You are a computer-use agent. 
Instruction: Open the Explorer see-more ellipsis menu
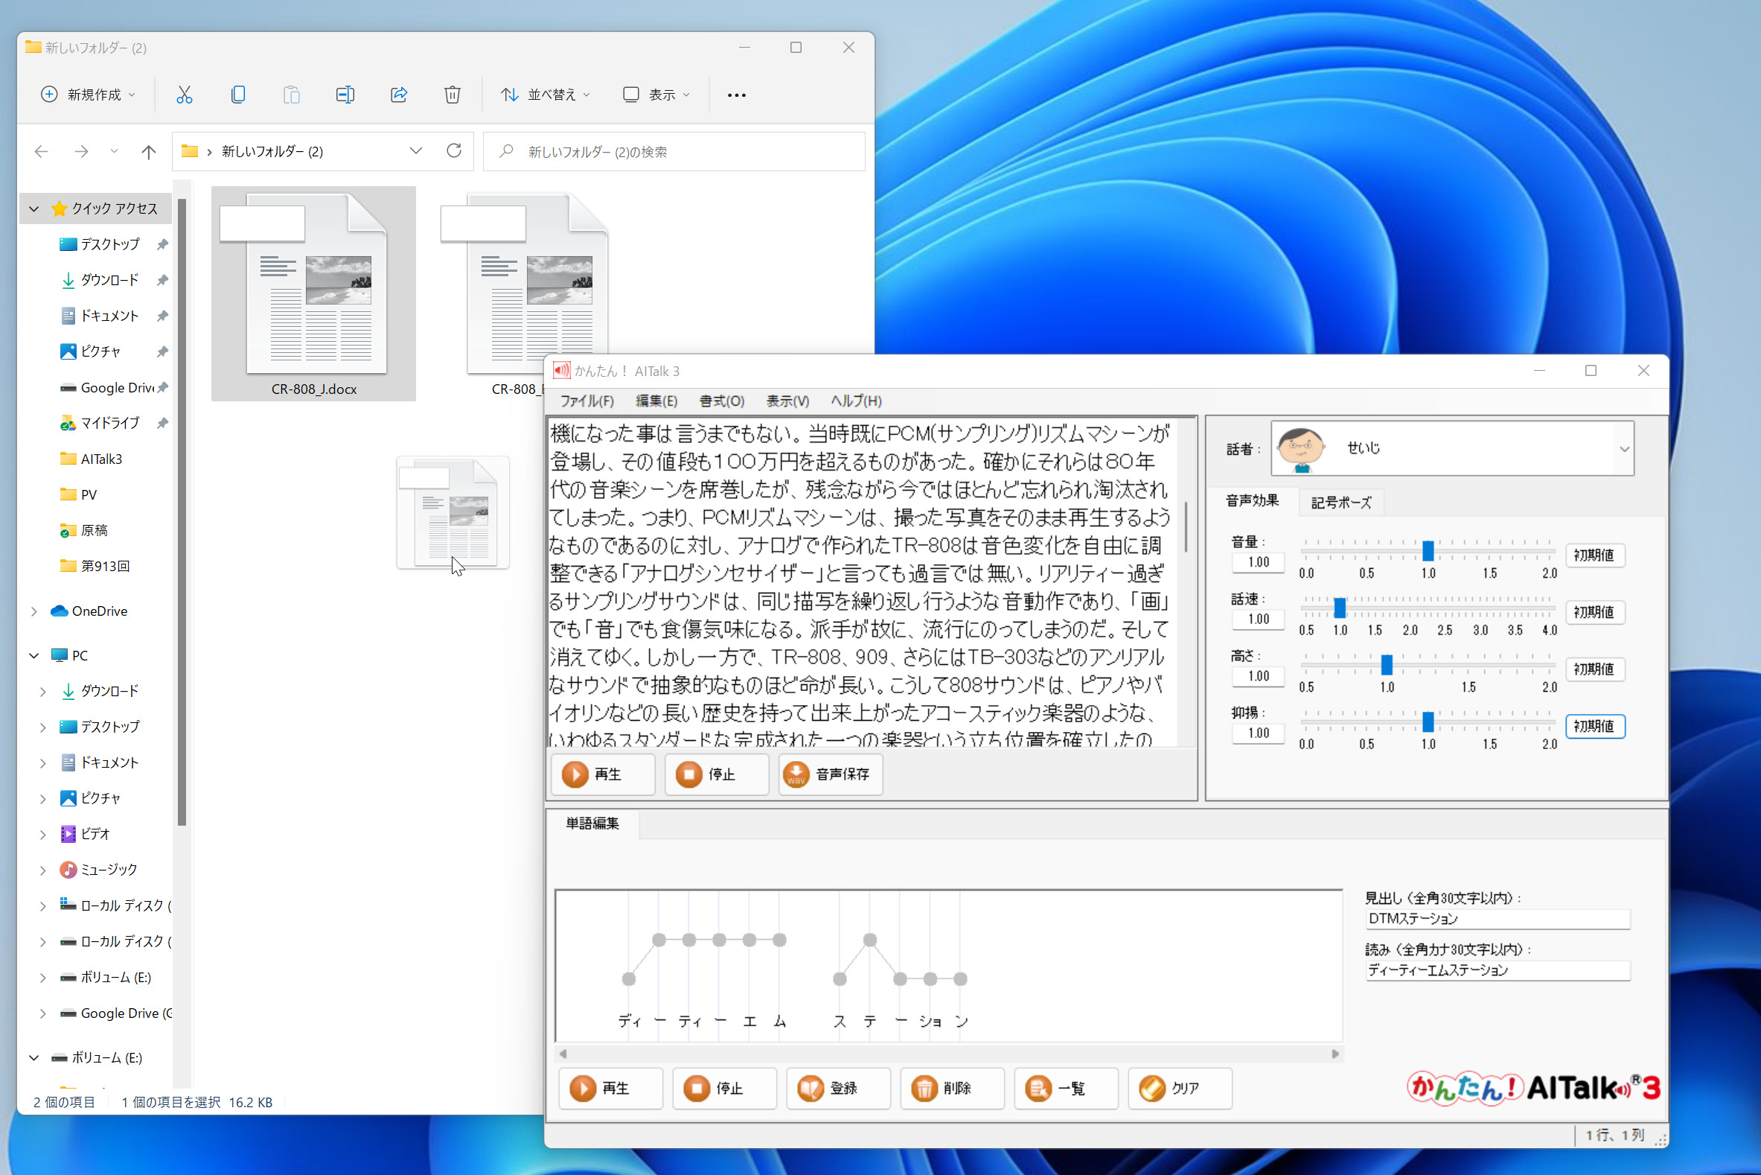click(736, 95)
